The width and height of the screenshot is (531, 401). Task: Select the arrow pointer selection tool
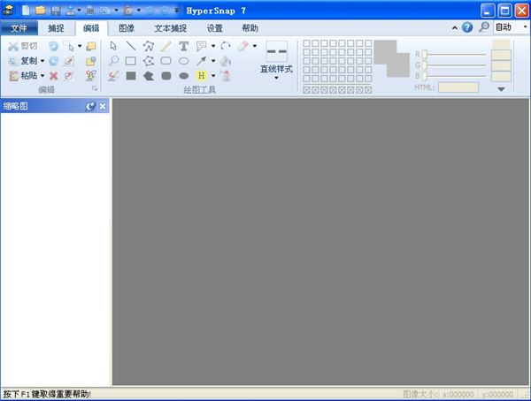pos(113,46)
